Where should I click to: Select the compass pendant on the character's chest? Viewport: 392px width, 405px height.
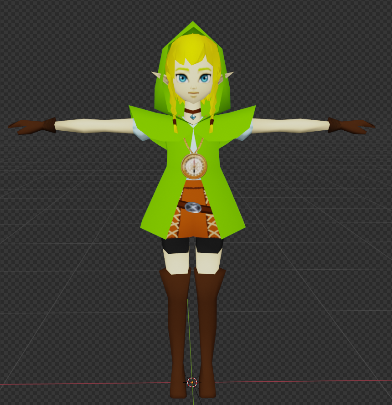(x=194, y=166)
